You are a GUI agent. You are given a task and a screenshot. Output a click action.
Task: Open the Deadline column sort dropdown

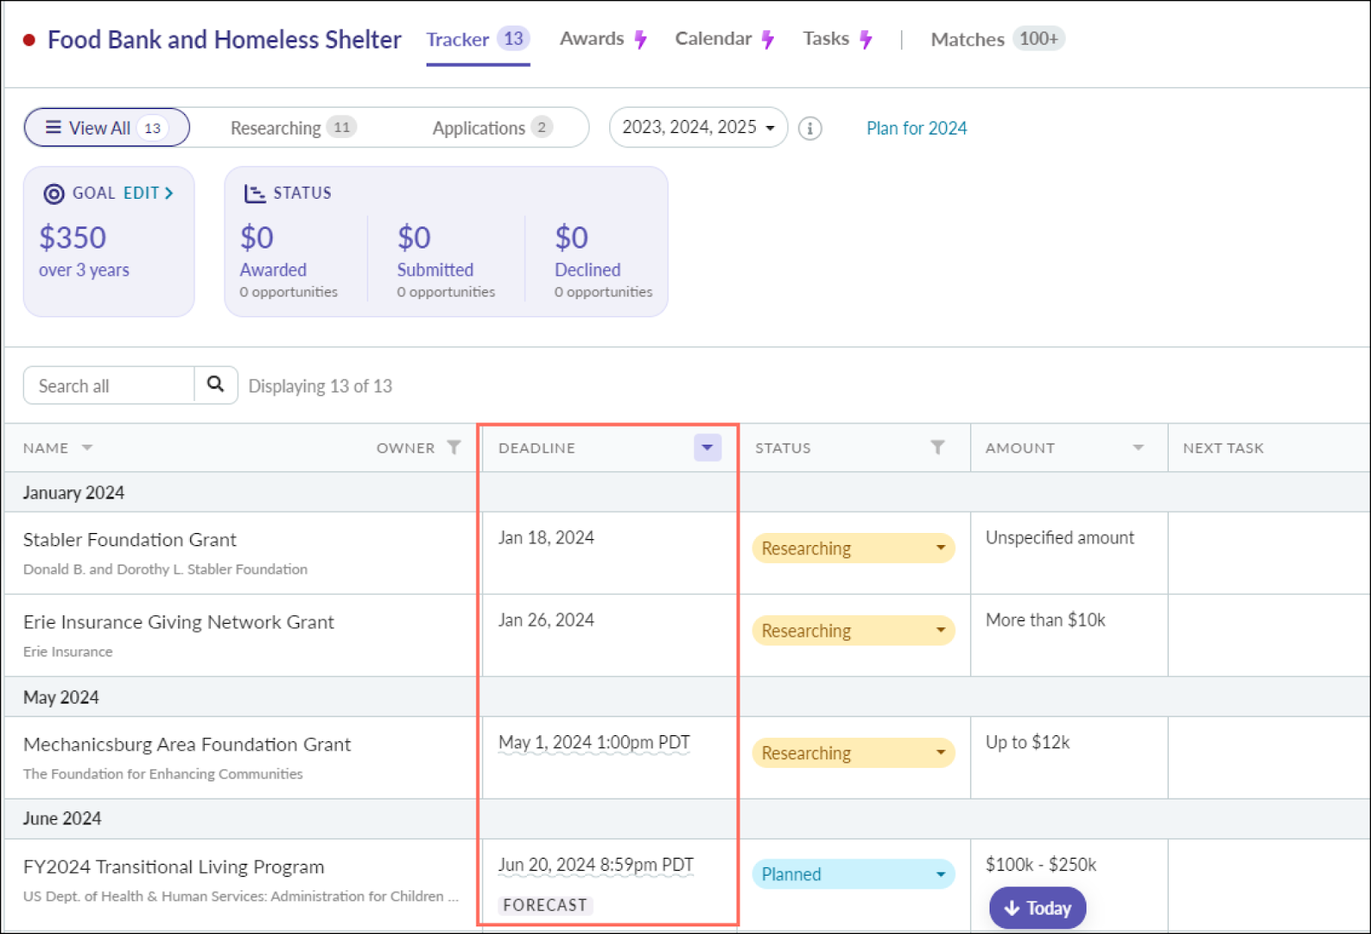click(x=706, y=446)
